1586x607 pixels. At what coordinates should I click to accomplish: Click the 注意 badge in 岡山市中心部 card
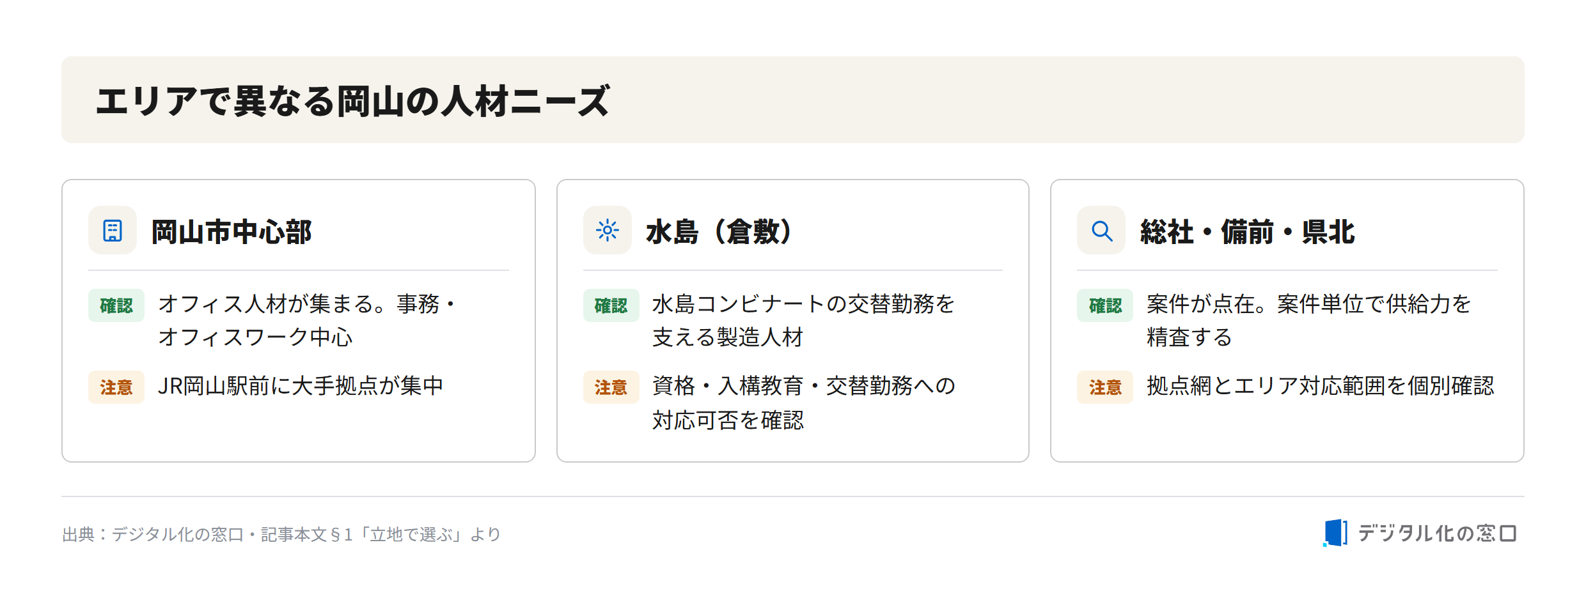click(116, 387)
